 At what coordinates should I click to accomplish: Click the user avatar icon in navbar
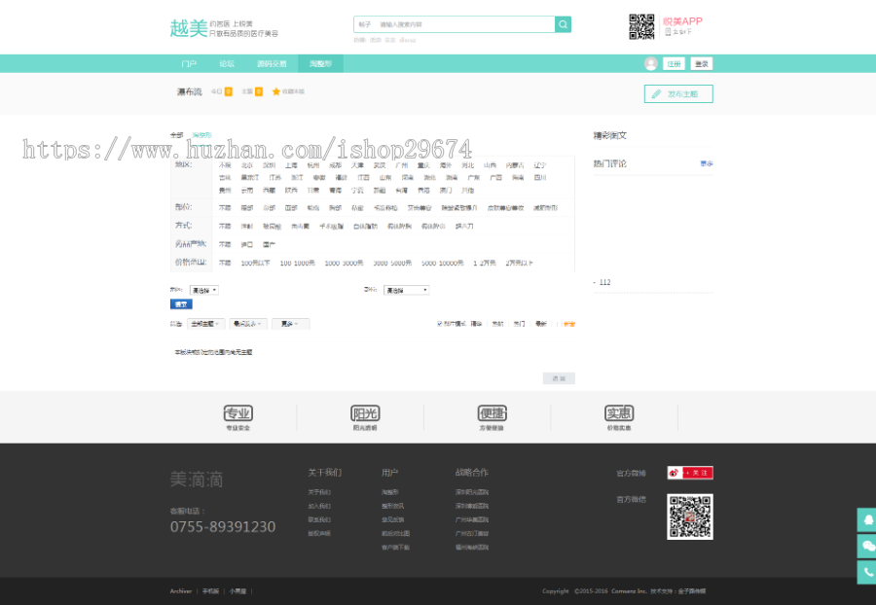pyautogui.click(x=650, y=63)
